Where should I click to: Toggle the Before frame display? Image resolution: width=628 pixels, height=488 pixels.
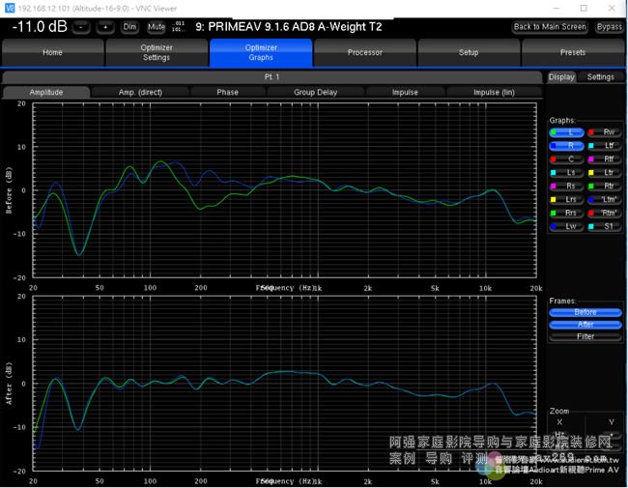pyautogui.click(x=585, y=312)
